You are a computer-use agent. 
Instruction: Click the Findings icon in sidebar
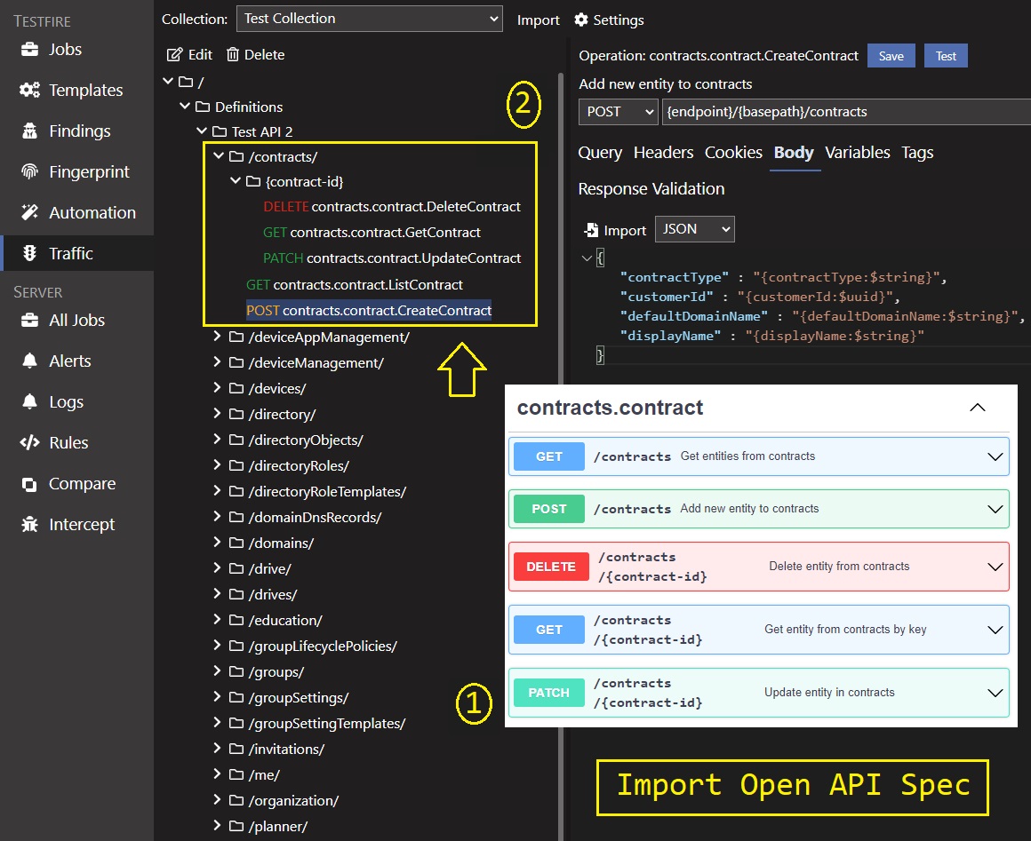click(x=29, y=131)
